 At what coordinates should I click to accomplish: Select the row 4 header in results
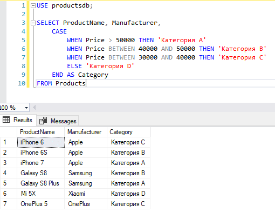[9, 173]
